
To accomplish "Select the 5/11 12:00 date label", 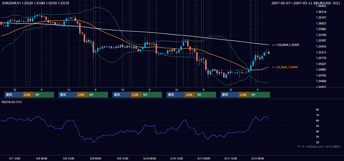I will pyautogui.click(x=230, y=158).
